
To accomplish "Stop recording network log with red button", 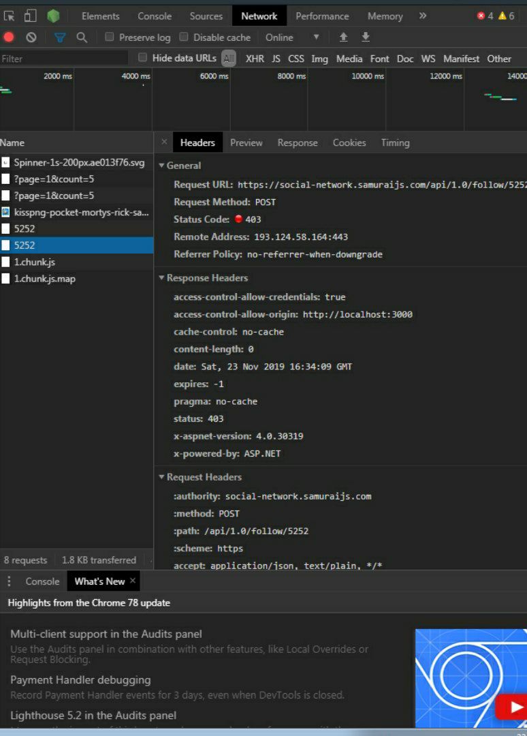I will point(9,37).
